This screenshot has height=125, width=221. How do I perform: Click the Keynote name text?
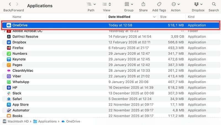point(19,59)
